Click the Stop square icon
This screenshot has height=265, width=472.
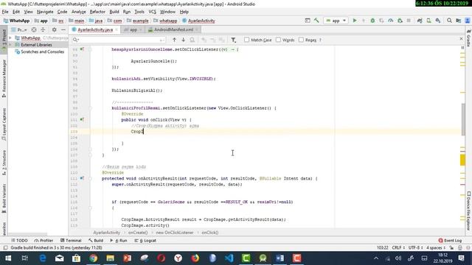[409, 21]
